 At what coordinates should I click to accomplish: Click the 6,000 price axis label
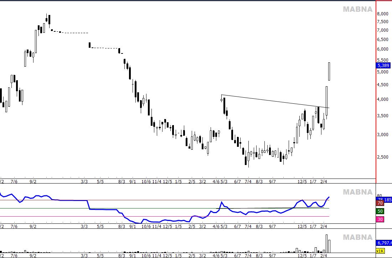coord(382,49)
